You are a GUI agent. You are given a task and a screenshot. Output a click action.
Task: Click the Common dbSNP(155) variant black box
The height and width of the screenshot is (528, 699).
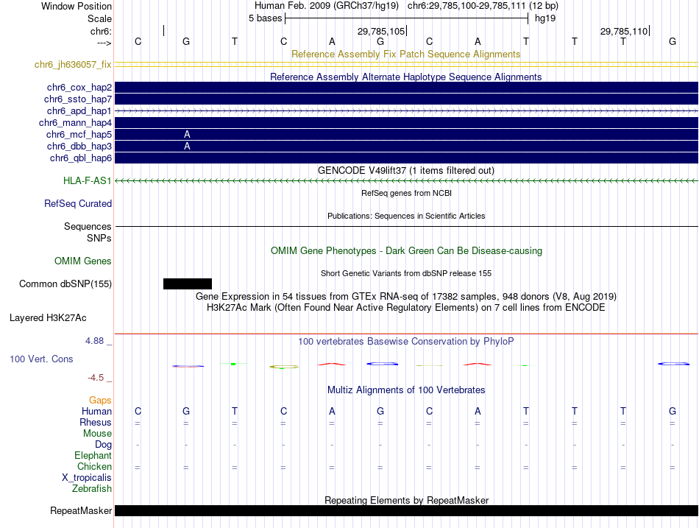tap(187, 284)
